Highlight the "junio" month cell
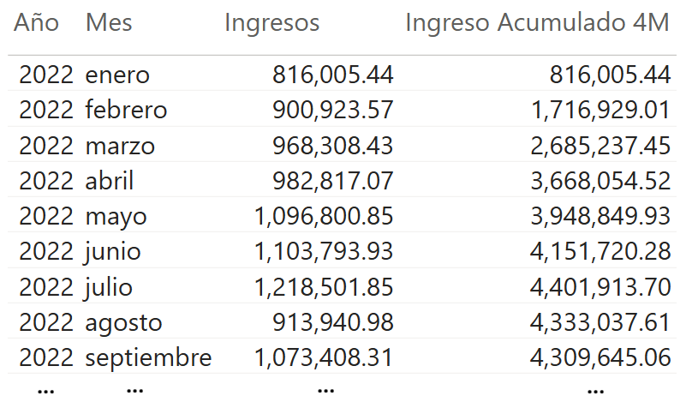Image resolution: width=686 pixels, height=408 pixels. [113, 252]
